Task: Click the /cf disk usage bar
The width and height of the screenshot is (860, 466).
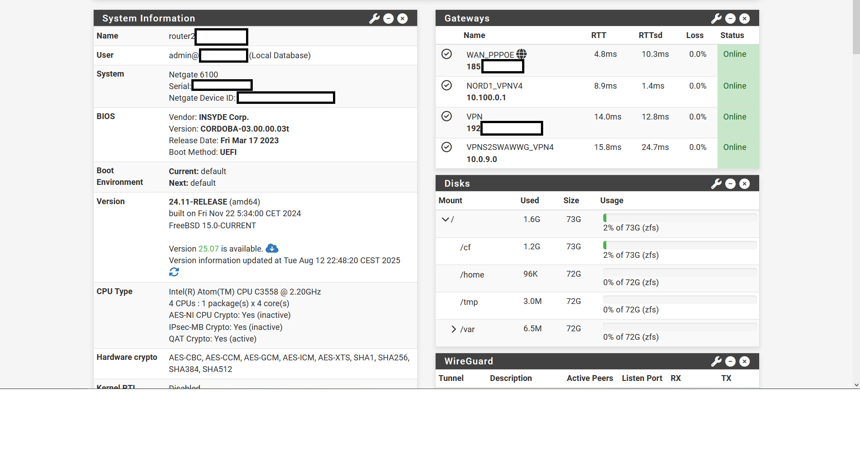Action: [680, 245]
